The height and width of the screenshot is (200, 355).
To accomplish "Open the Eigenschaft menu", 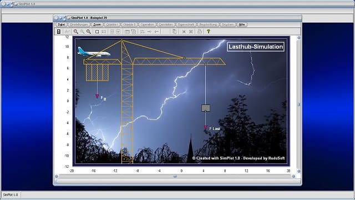I will click(186, 24).
